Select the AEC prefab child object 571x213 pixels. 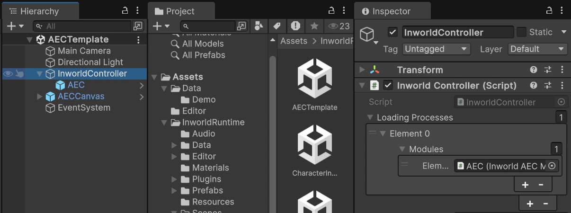[76, 85]
